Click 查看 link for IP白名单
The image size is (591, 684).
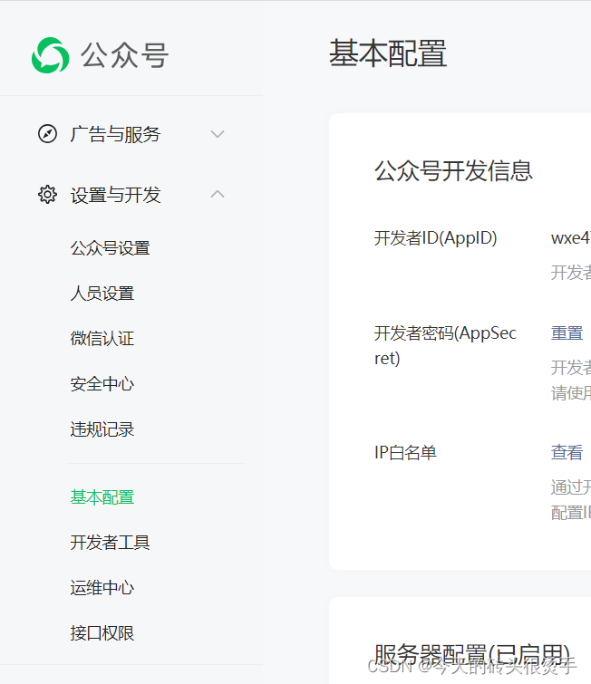567,452
